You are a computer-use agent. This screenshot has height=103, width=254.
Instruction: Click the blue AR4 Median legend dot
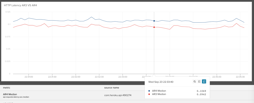149,91
